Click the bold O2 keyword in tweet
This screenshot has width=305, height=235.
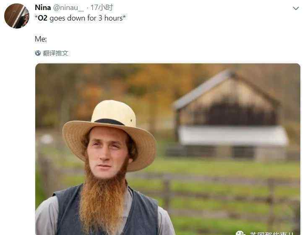42,18
